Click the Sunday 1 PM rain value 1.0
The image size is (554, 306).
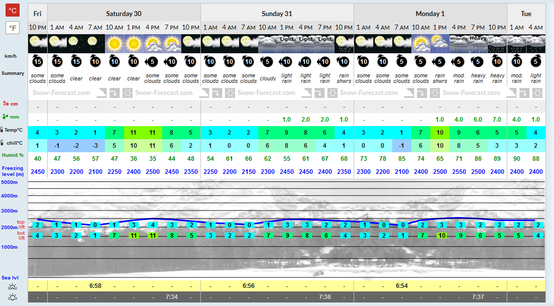click(x=286, y=120)
